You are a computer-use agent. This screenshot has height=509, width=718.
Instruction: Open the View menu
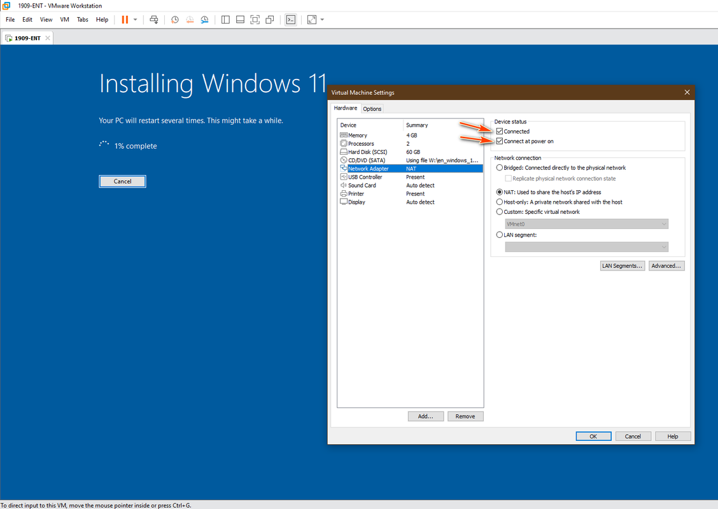[x=46, y=20]
